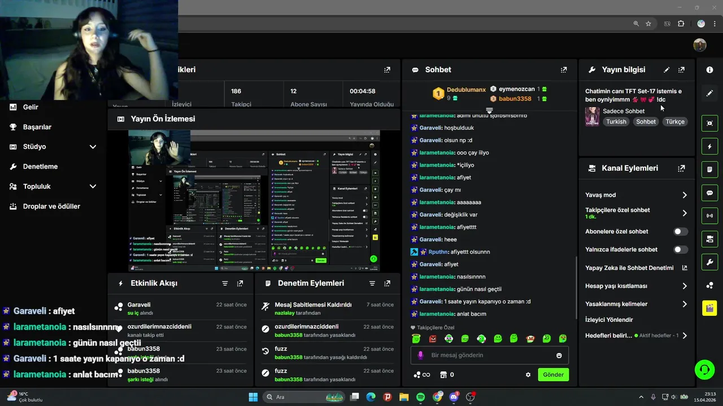Click Mesaj Sabitlemesi Kaldırıldı entry
The width and height of the screenshot is (723, 406).
tap(328, 308)
